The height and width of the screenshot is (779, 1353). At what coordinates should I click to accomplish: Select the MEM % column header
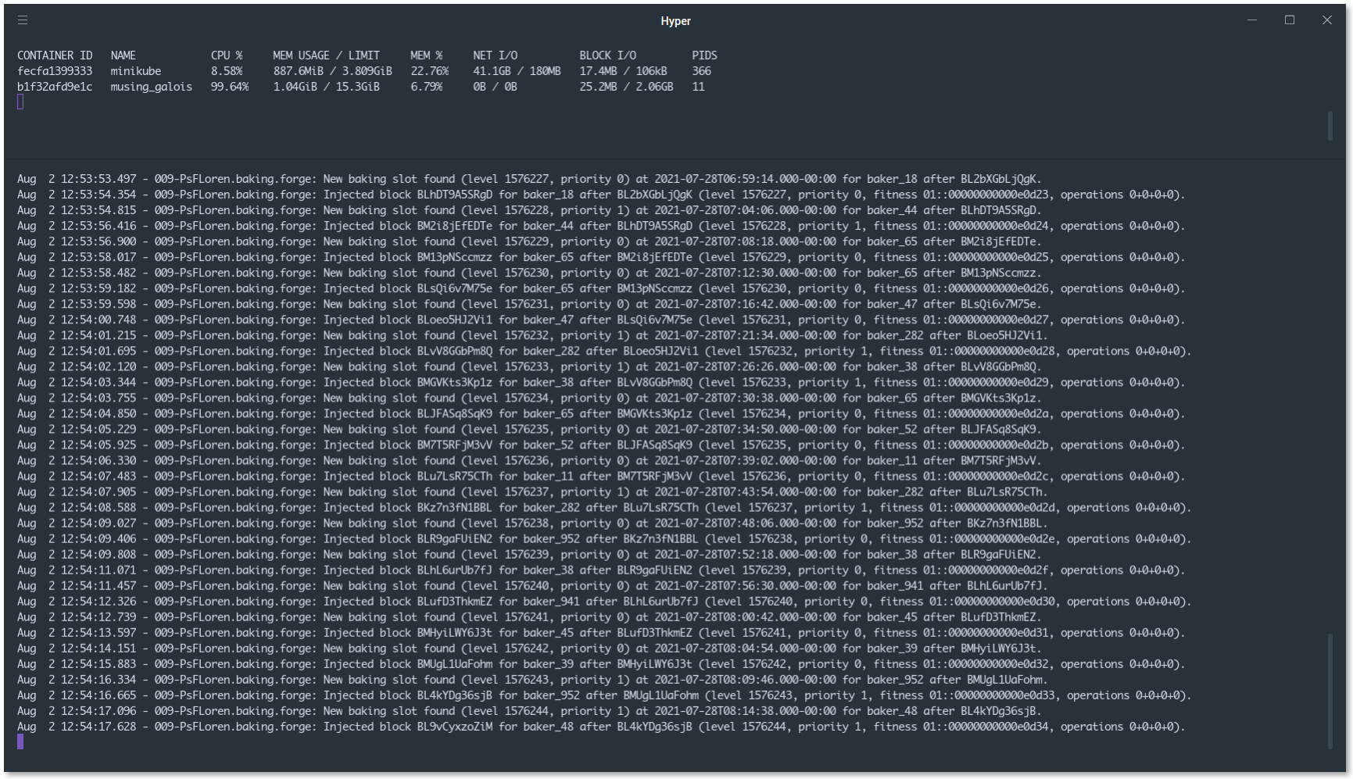427,55
